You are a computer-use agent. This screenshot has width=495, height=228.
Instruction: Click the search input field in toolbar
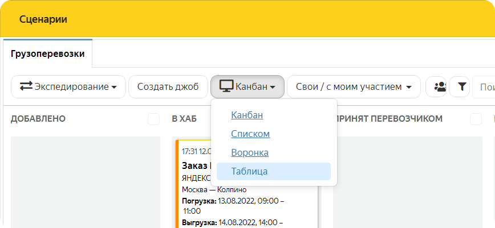[x=485, y=87]
